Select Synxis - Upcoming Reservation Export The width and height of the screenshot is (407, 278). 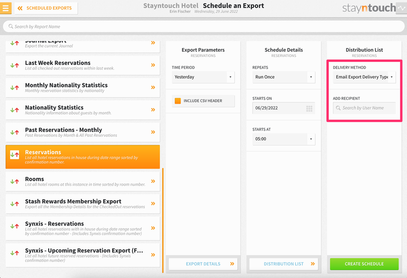(x=83, y=255)
